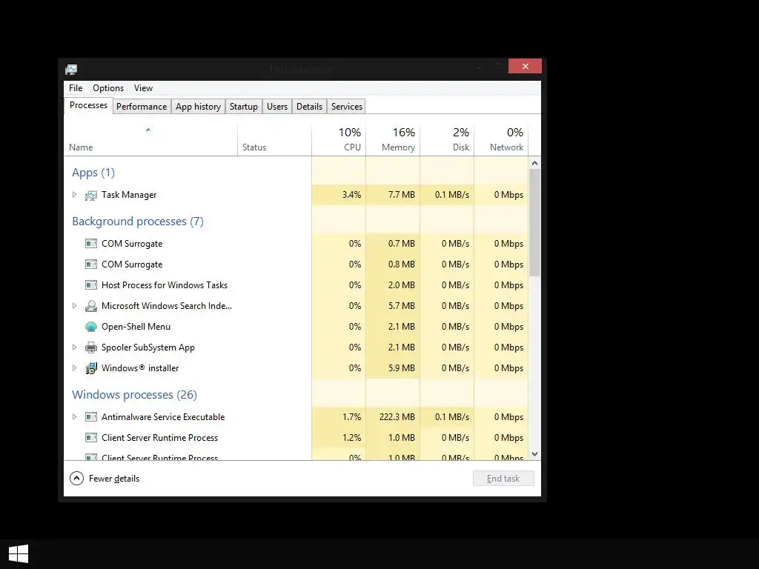Image resolution: width=759 pixels, height=569 pixels.
Task: Switch to the Details tab
Action: 309,107
